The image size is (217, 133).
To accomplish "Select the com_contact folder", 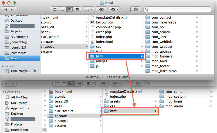I will pyautogui.click(x=162, y=18).
